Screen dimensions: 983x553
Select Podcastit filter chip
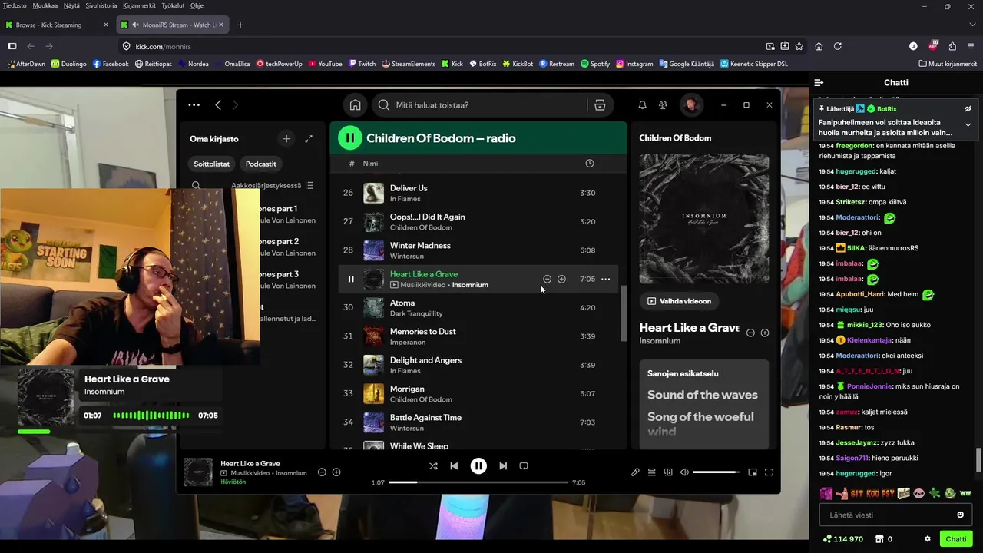(261, 164)
